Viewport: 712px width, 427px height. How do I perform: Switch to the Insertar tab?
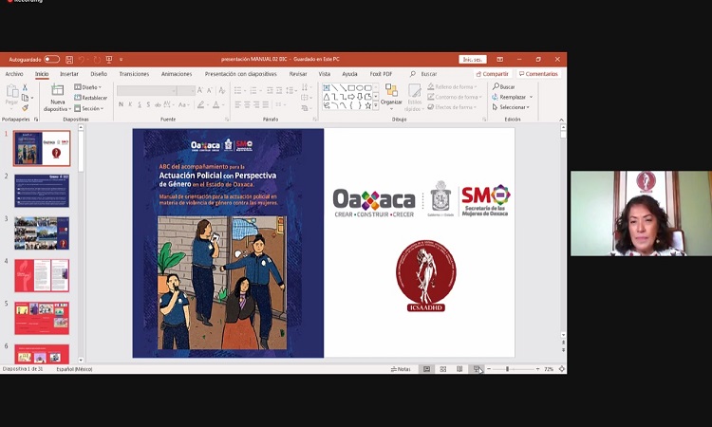(69, 74)
